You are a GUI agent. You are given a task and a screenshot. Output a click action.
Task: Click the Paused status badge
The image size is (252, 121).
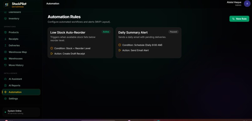174,32
